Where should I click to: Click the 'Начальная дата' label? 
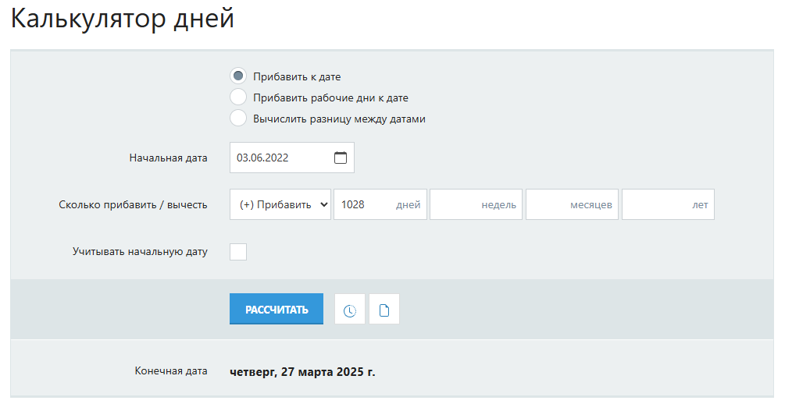pos(168,158)
